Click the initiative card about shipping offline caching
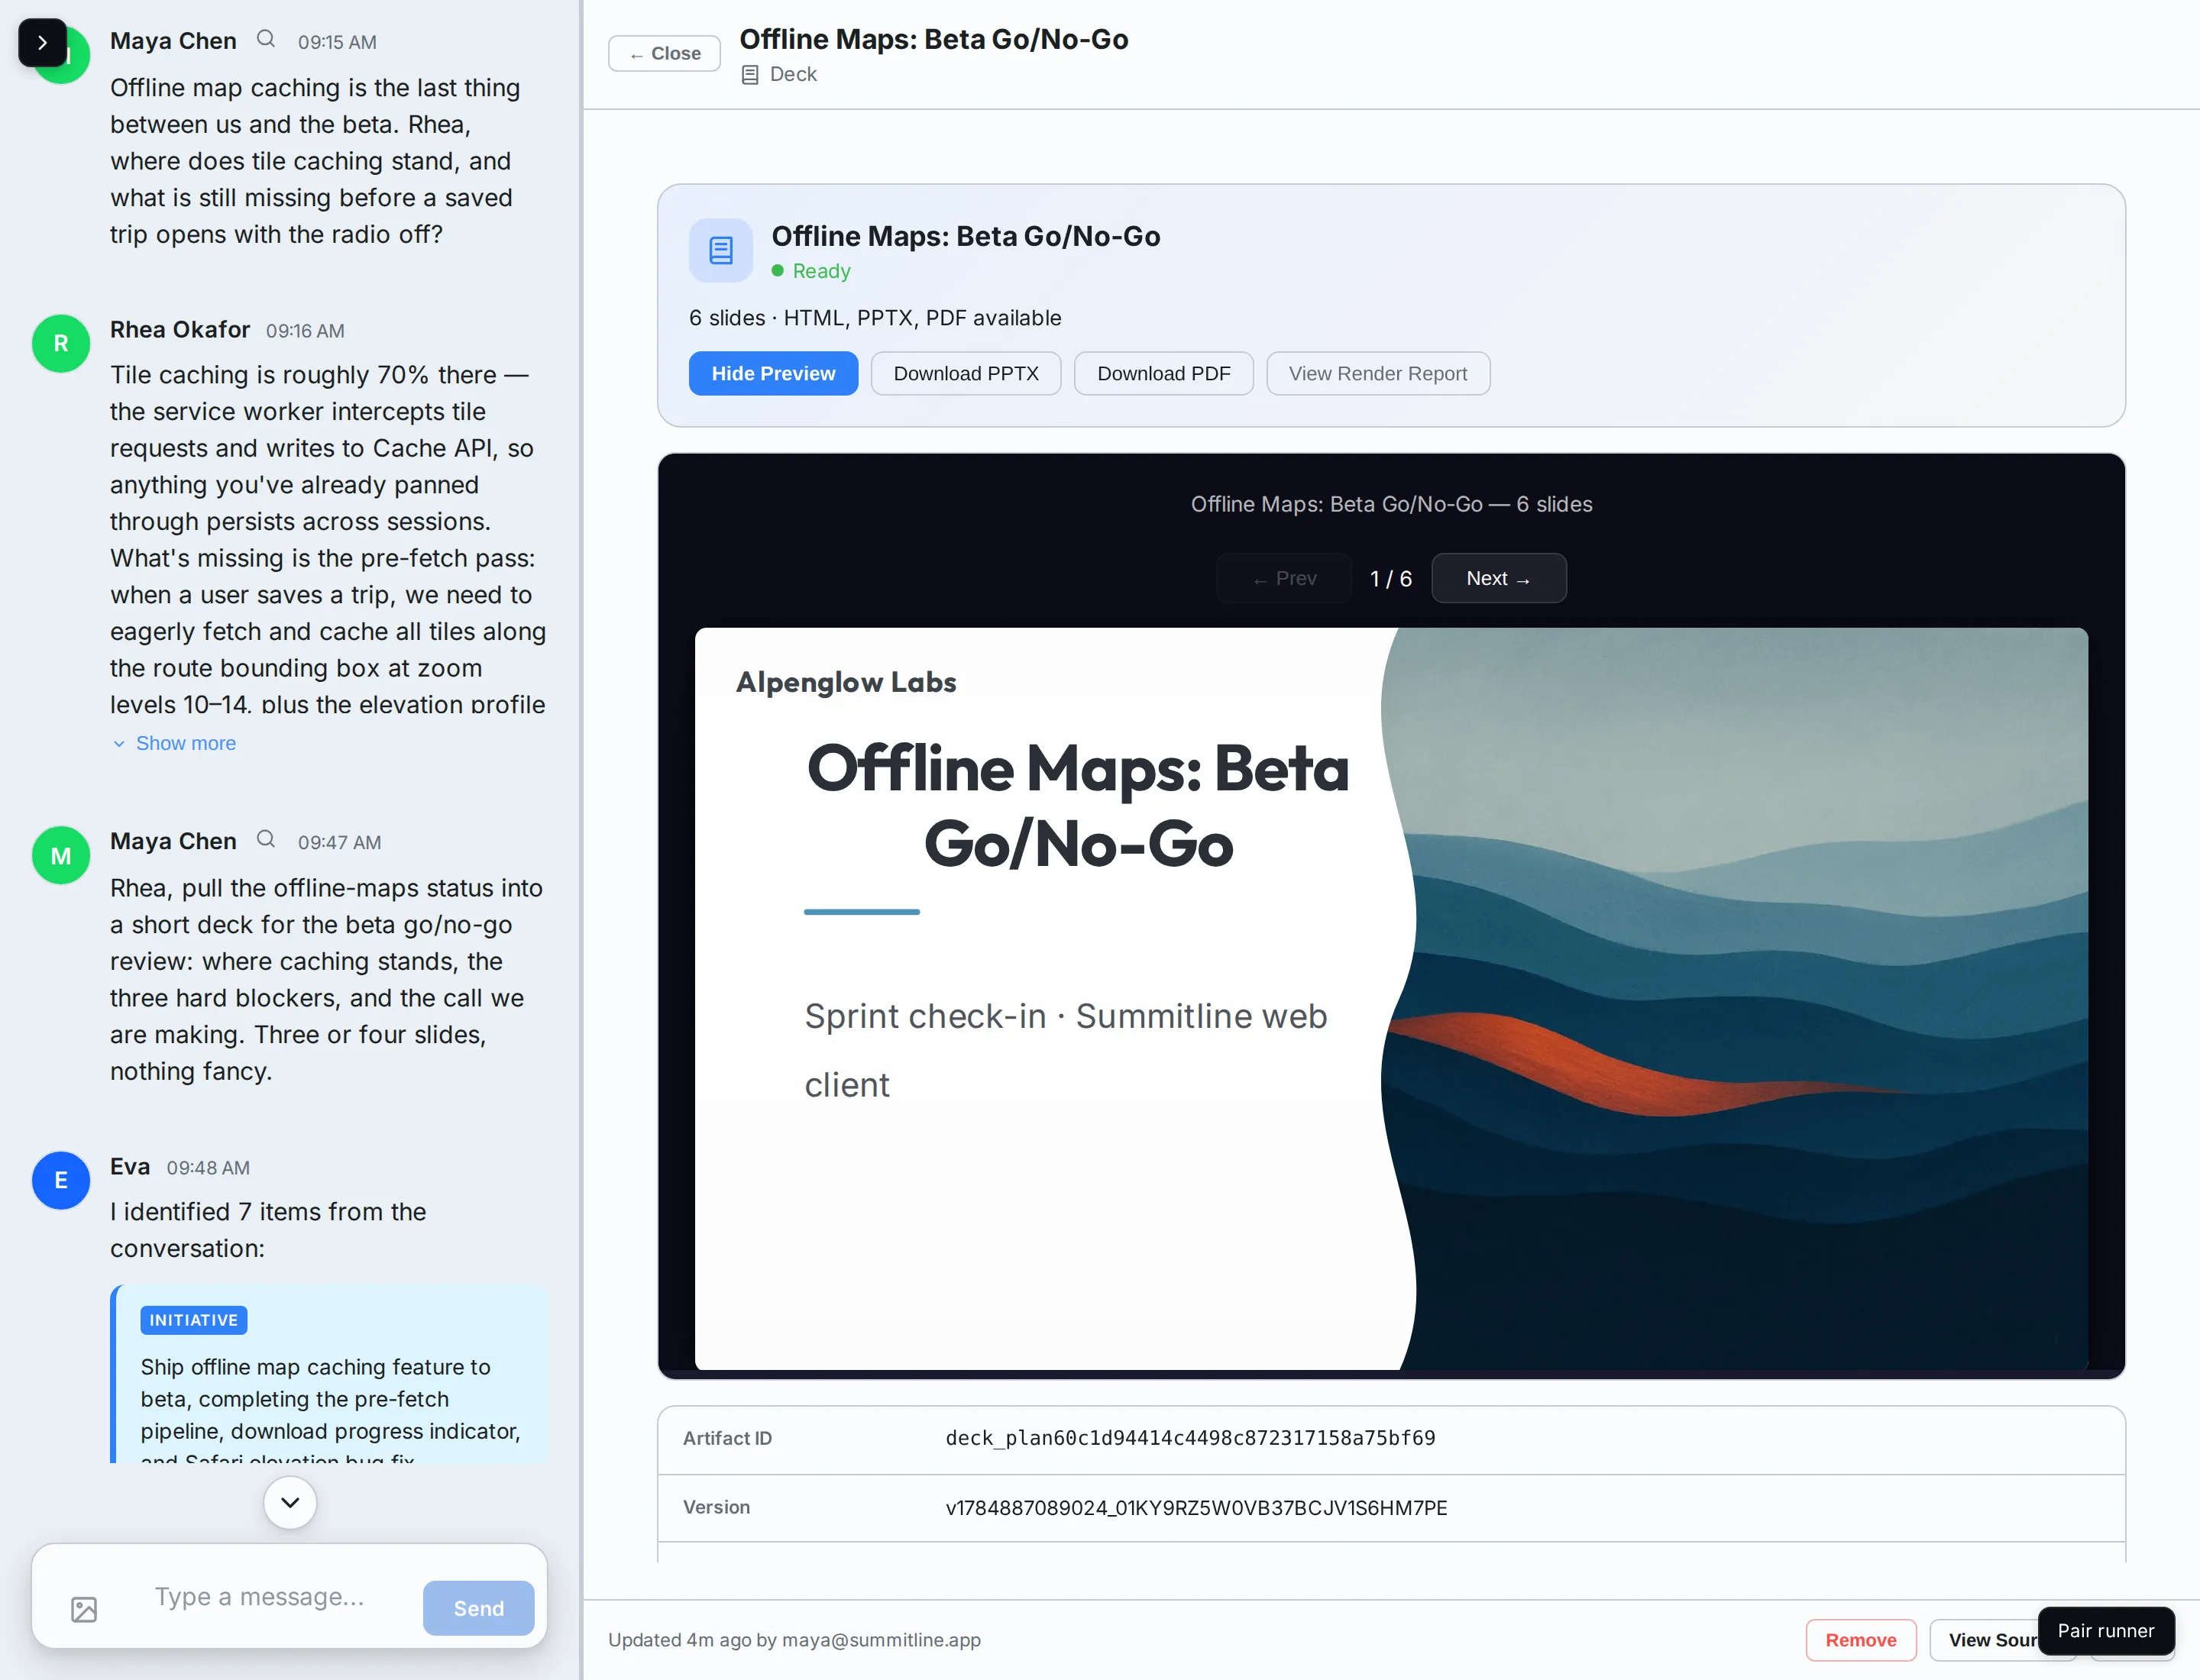Image resolution: width=2200 pixels, height=1680 pixels. pyautogui.click(x=330, y=1375)
